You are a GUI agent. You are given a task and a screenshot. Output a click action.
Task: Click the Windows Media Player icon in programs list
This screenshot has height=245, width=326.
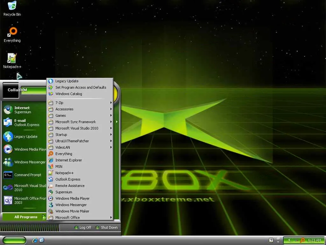coord(51,198)
